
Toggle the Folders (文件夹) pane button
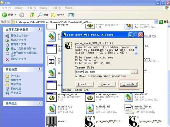click(58, 15)
